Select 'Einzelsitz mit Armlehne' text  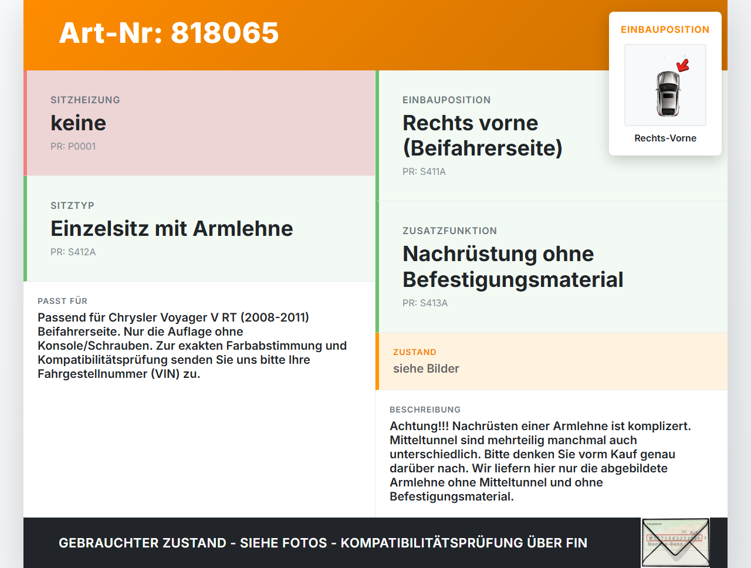coord(172,228)
